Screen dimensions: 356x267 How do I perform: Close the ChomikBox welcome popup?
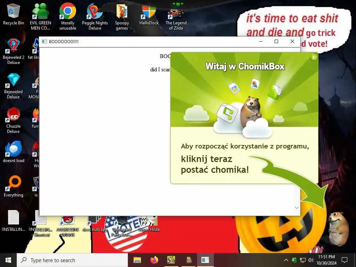tap(314, 57)
